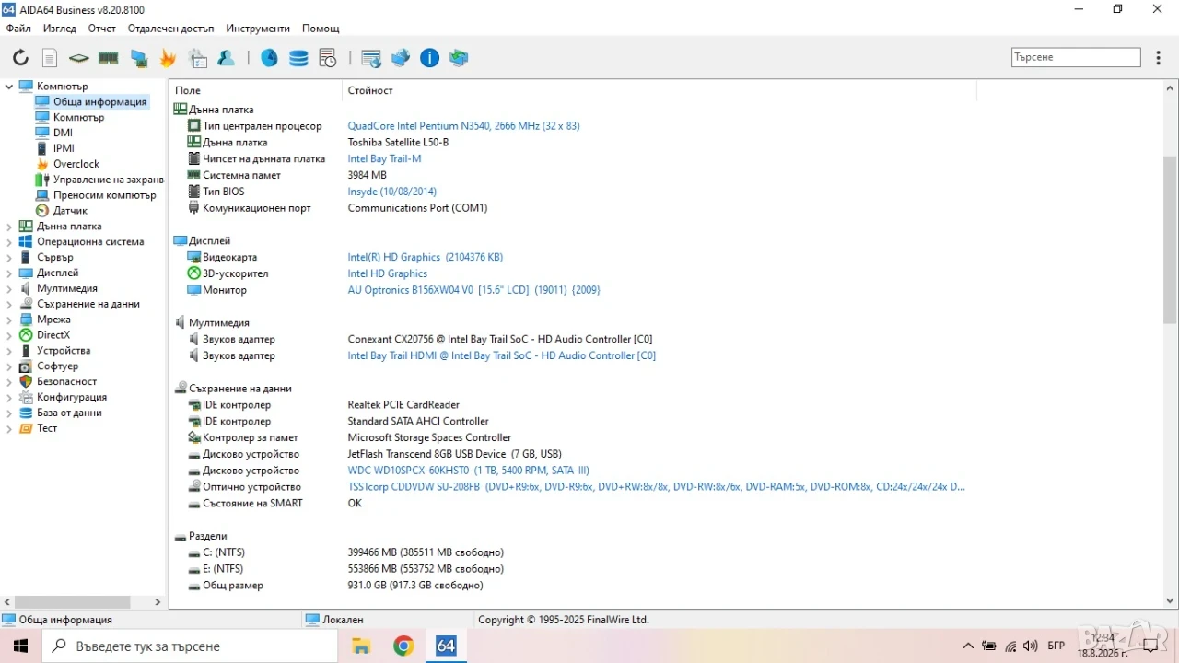Image resolution: width=1179 pixels, height=663 pixels.
Task: Expand the Дисплей tree node
Action: pyautogui.click(x=9, y=273)
